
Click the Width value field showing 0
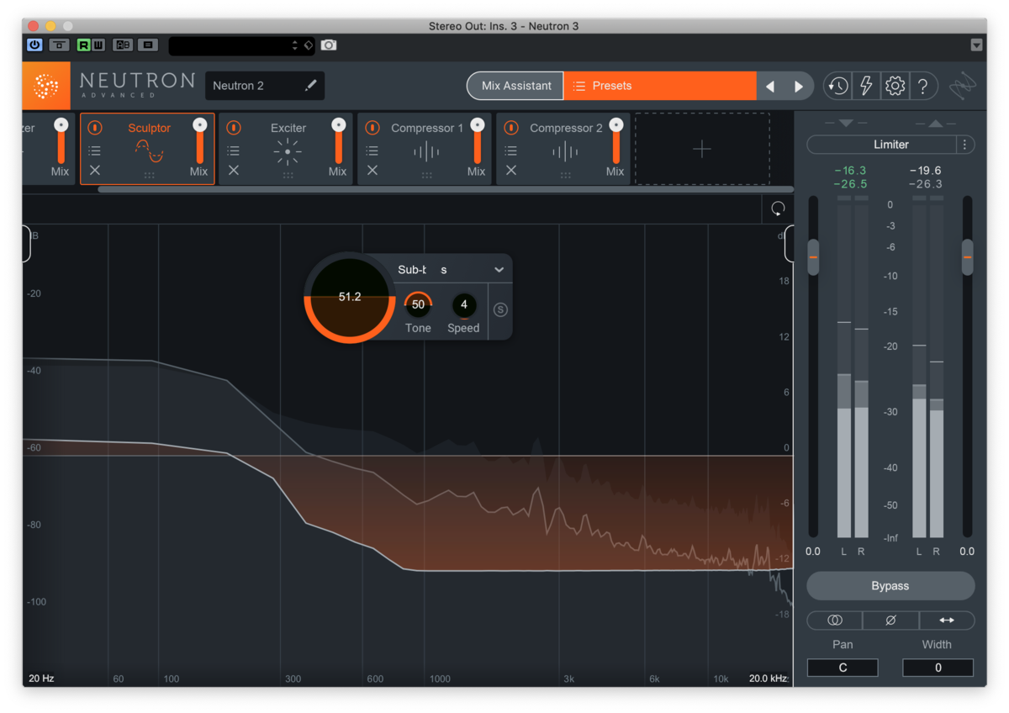(x=938, y=668)
